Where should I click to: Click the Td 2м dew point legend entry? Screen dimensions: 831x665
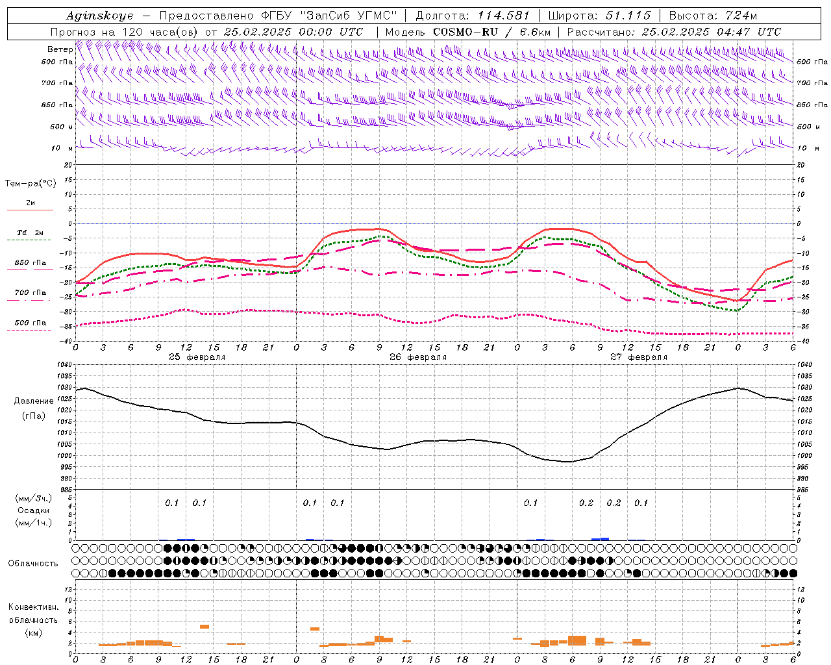(x=31, y=232)
